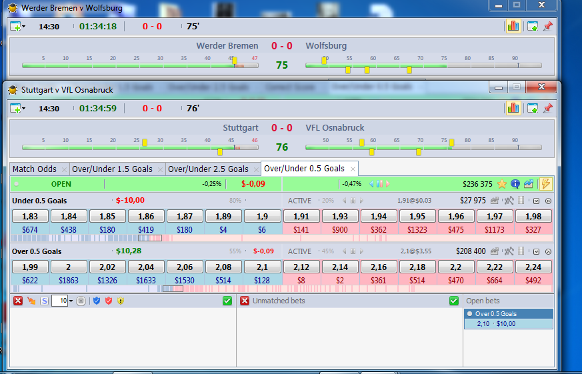Close the Over/Under 0.5 Goals tab
Screen dimensions: 582x374
click(x=353, y=169)
